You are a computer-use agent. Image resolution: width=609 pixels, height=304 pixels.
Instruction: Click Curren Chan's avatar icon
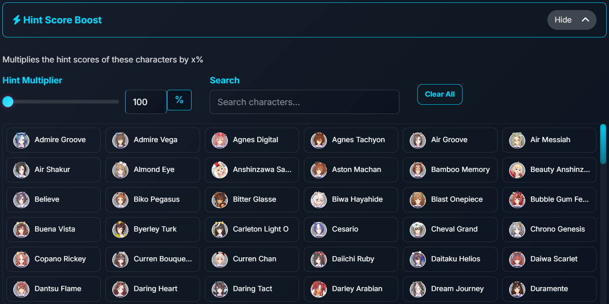(220, 259)
